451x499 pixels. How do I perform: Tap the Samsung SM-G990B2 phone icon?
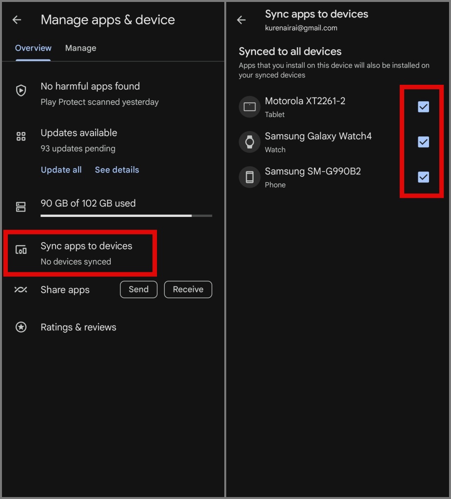click(x=250, y=177)
